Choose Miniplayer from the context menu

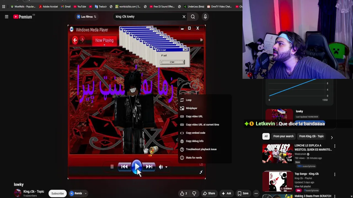(x=205, y=108)
